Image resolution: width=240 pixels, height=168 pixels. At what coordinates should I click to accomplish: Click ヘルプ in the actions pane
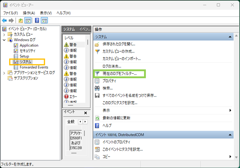click(107, 125)
